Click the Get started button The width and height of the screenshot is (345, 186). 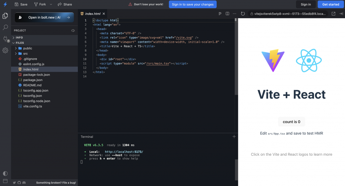(331, 4)
